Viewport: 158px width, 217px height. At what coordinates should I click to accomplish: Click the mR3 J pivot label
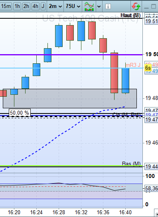click(x=133, y=65)
